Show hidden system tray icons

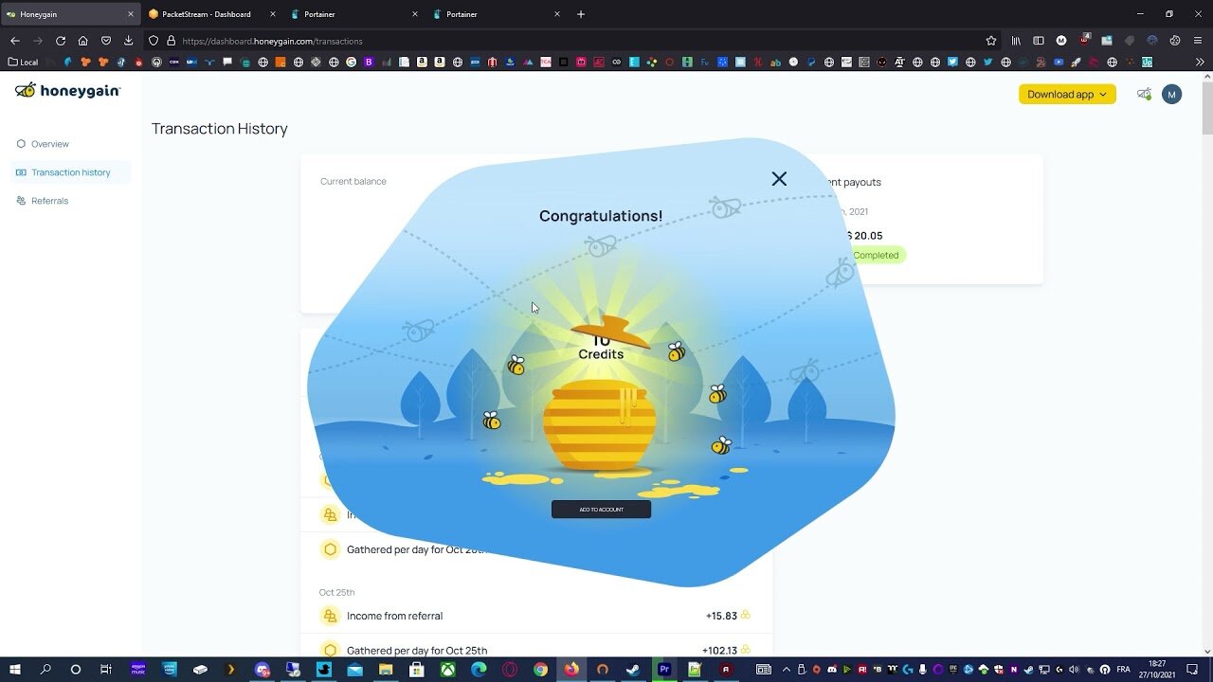(x=786, y=670)
